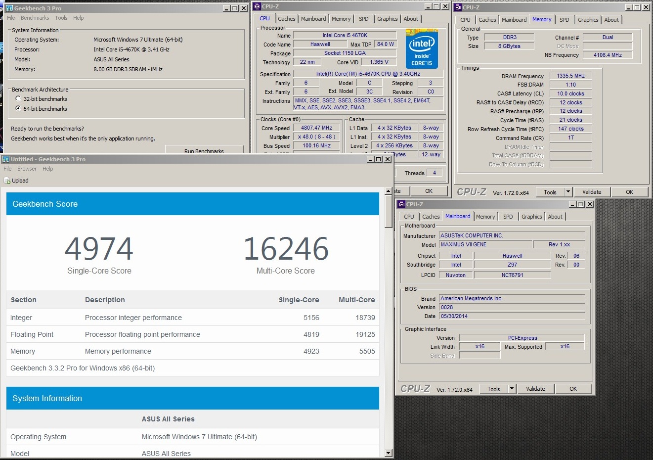Select Caches tab in Memory CPU-Z window
The height and width of the screenshot is (460, 653).
point(487,20)
